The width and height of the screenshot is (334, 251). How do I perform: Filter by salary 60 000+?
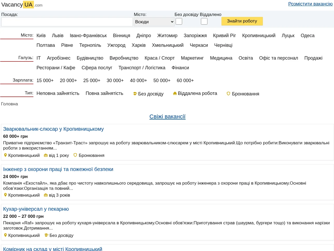(185, 81)
